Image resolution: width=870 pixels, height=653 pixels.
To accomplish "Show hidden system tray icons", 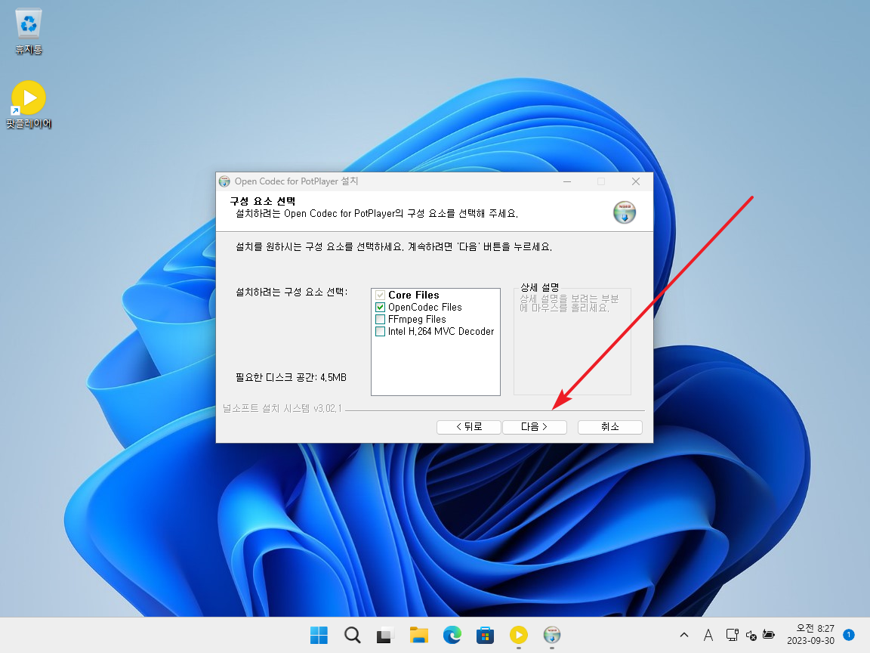I will tap(684, 635).
